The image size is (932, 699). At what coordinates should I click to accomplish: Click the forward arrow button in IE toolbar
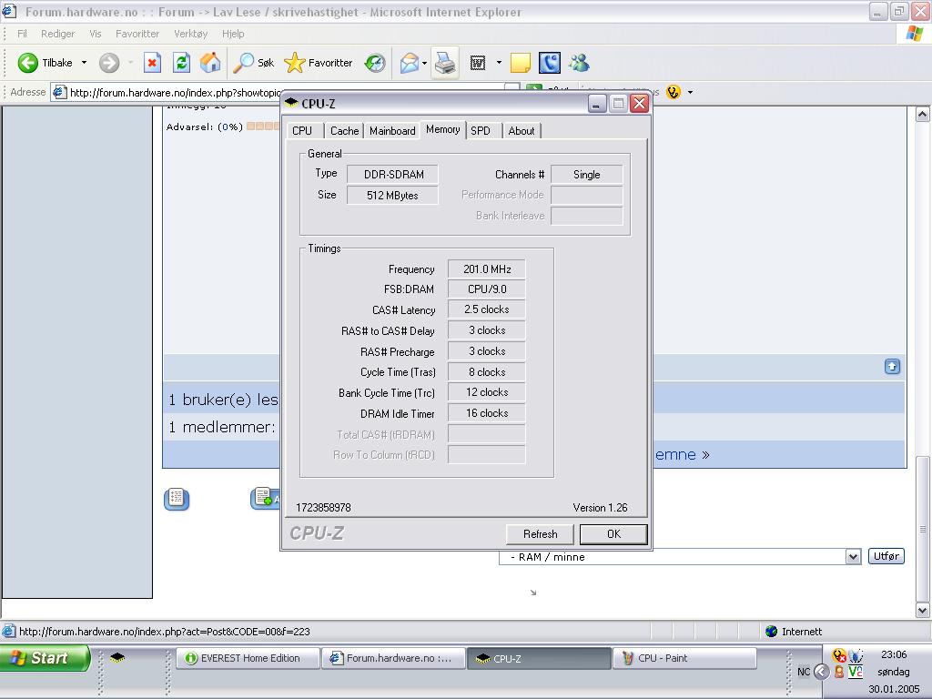tap(109, 63)
